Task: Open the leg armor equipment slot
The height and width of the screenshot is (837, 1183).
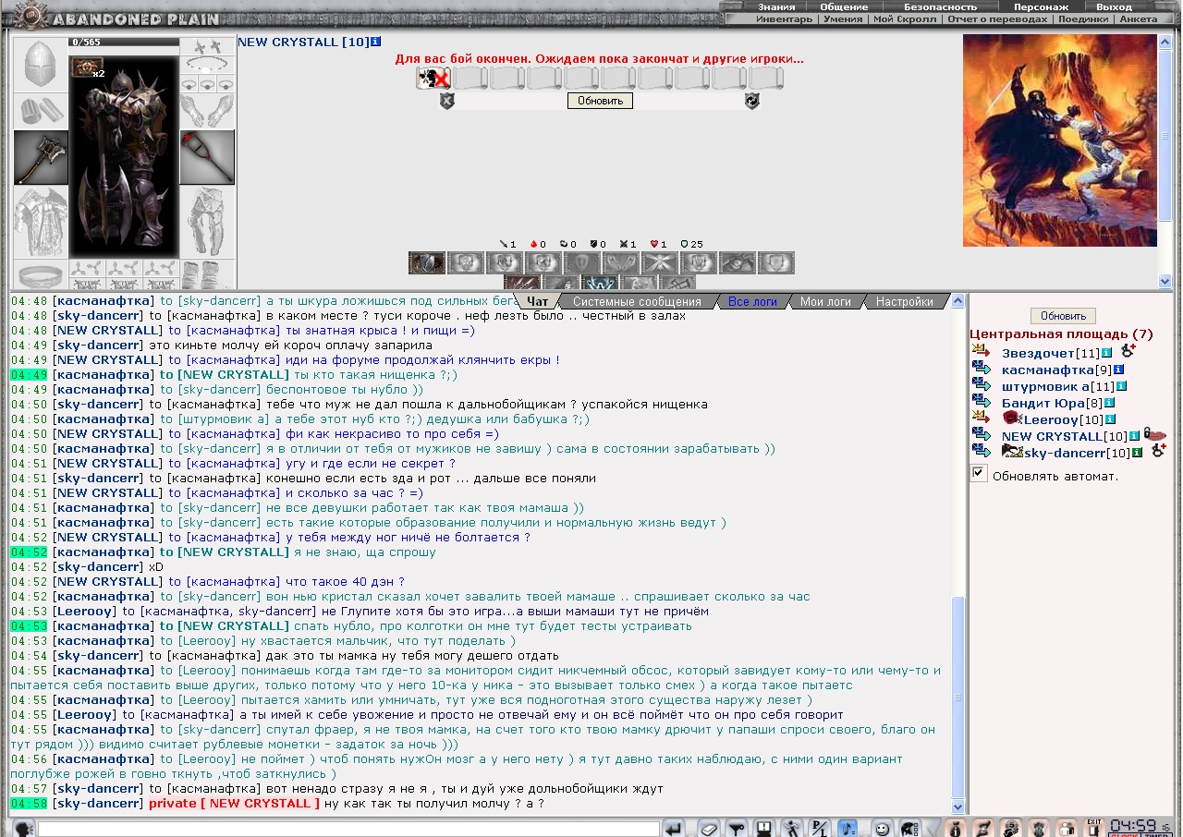Action: [x=207, y=223]
